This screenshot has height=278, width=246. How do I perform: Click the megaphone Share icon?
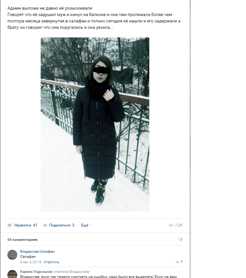tap(45, 225)
